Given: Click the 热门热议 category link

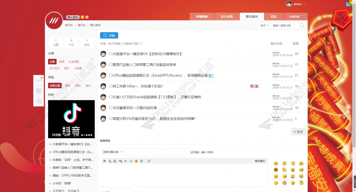Looking at the screenshot, I should (54, 68).
